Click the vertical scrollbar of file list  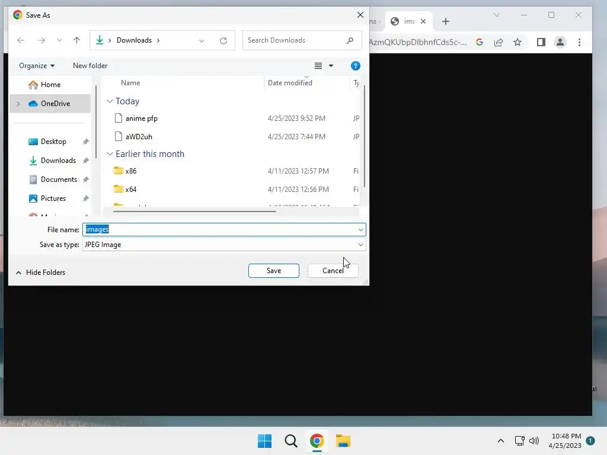365,136
